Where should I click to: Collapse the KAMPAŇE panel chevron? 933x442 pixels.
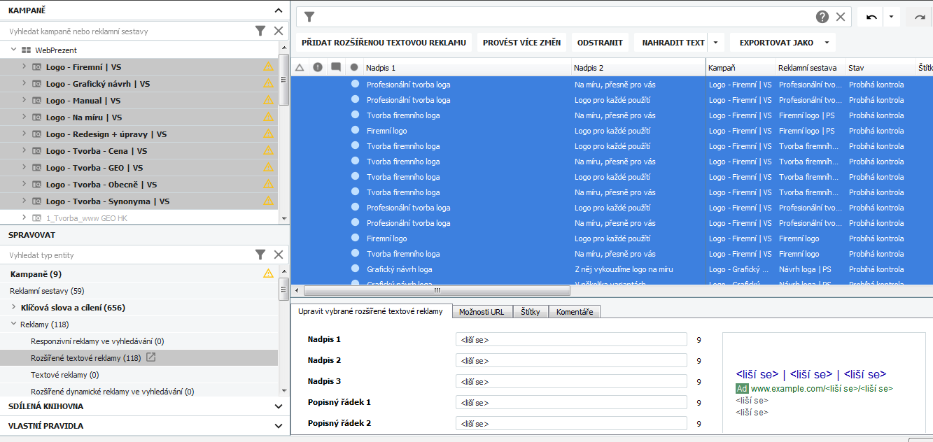(279, 10)
